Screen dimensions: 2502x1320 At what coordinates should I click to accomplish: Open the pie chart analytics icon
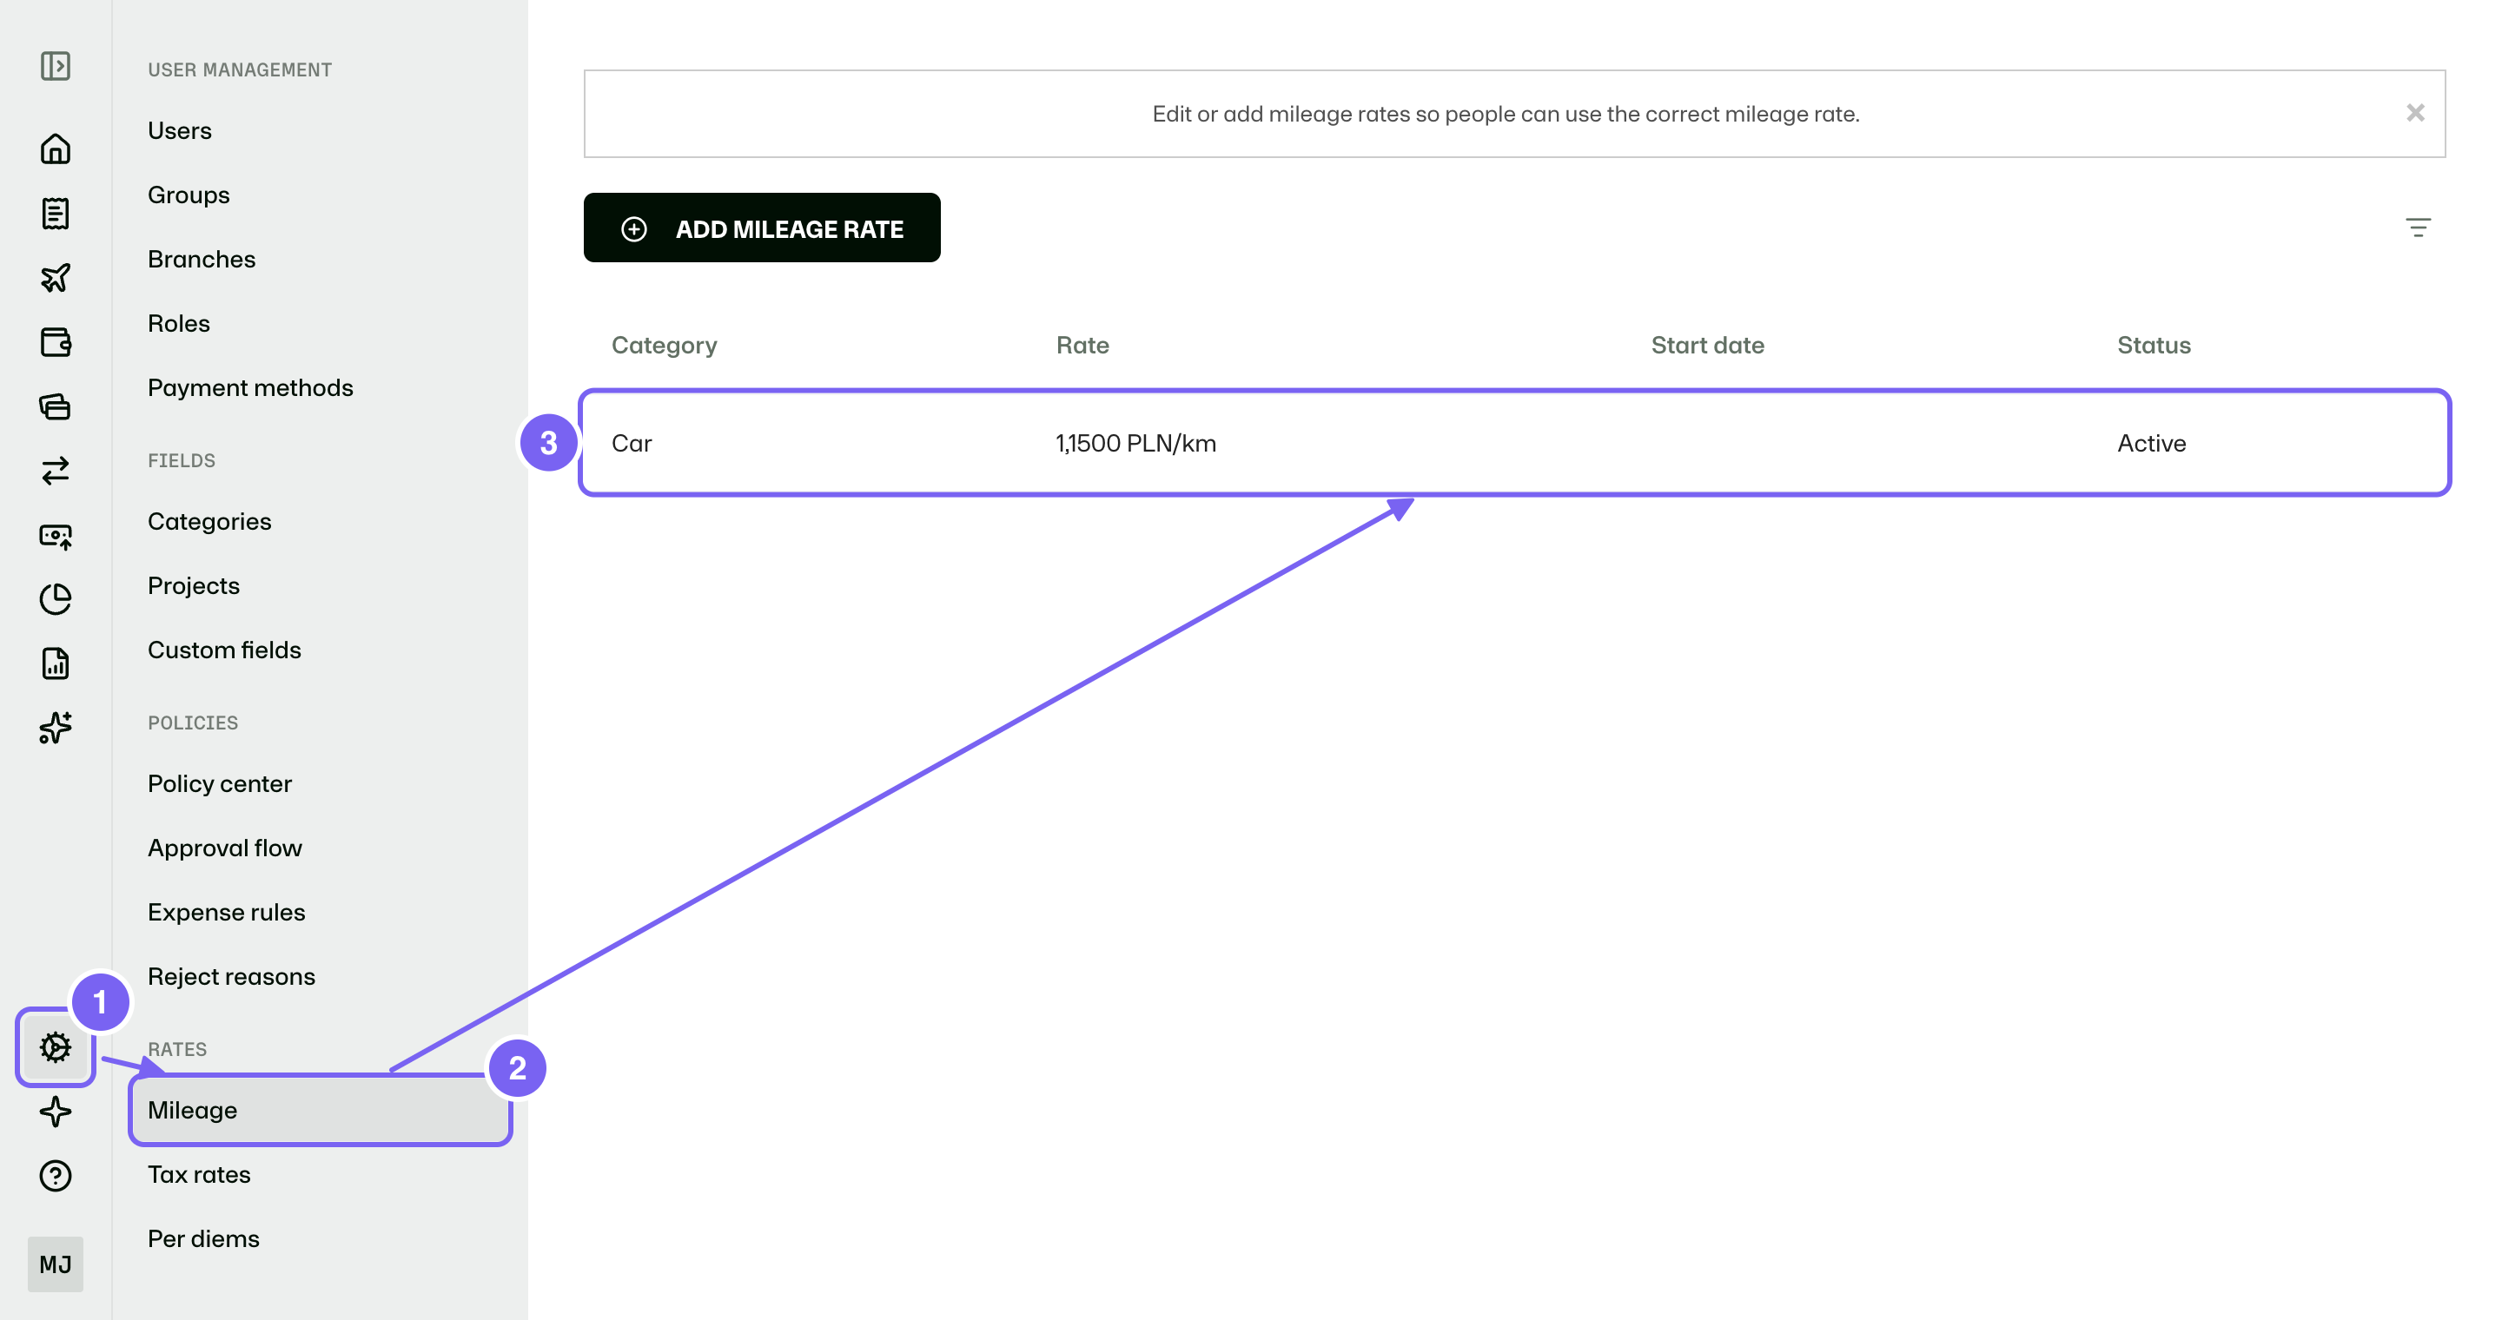(x=56, y=599)
